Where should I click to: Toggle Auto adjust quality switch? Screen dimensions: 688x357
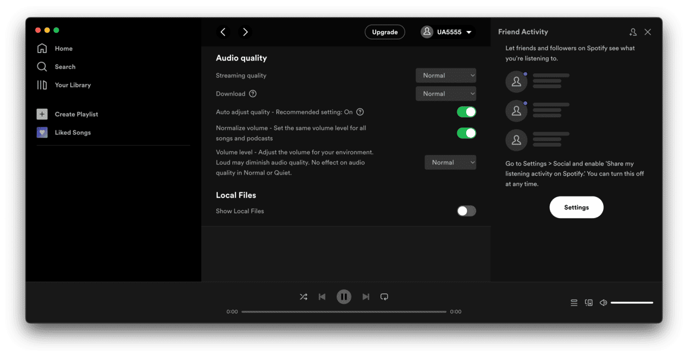click(x=466, y=112)
